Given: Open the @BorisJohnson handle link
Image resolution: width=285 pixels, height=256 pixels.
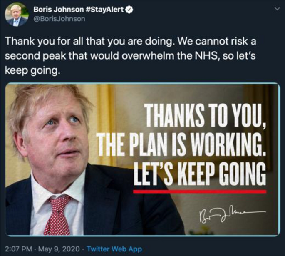Looking at the screenshot, I should point(59,19).
